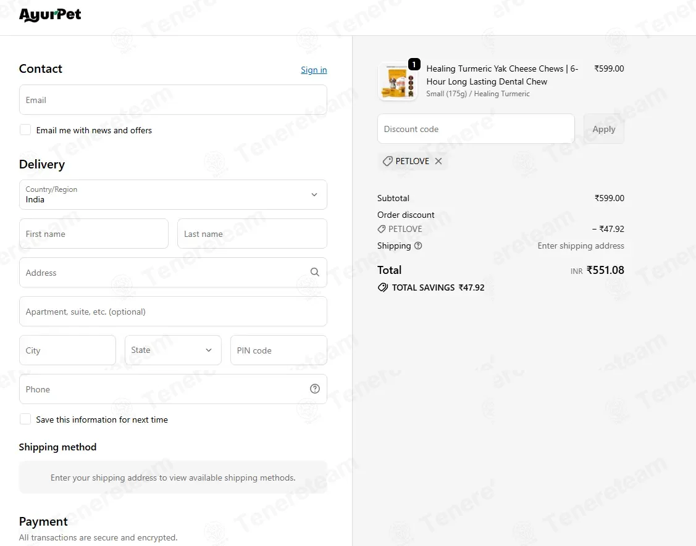The height and width of the screenshot is (546, 696).
Task: Focus the Email input field
Action: pyautogui.click(x=173, y=100)
